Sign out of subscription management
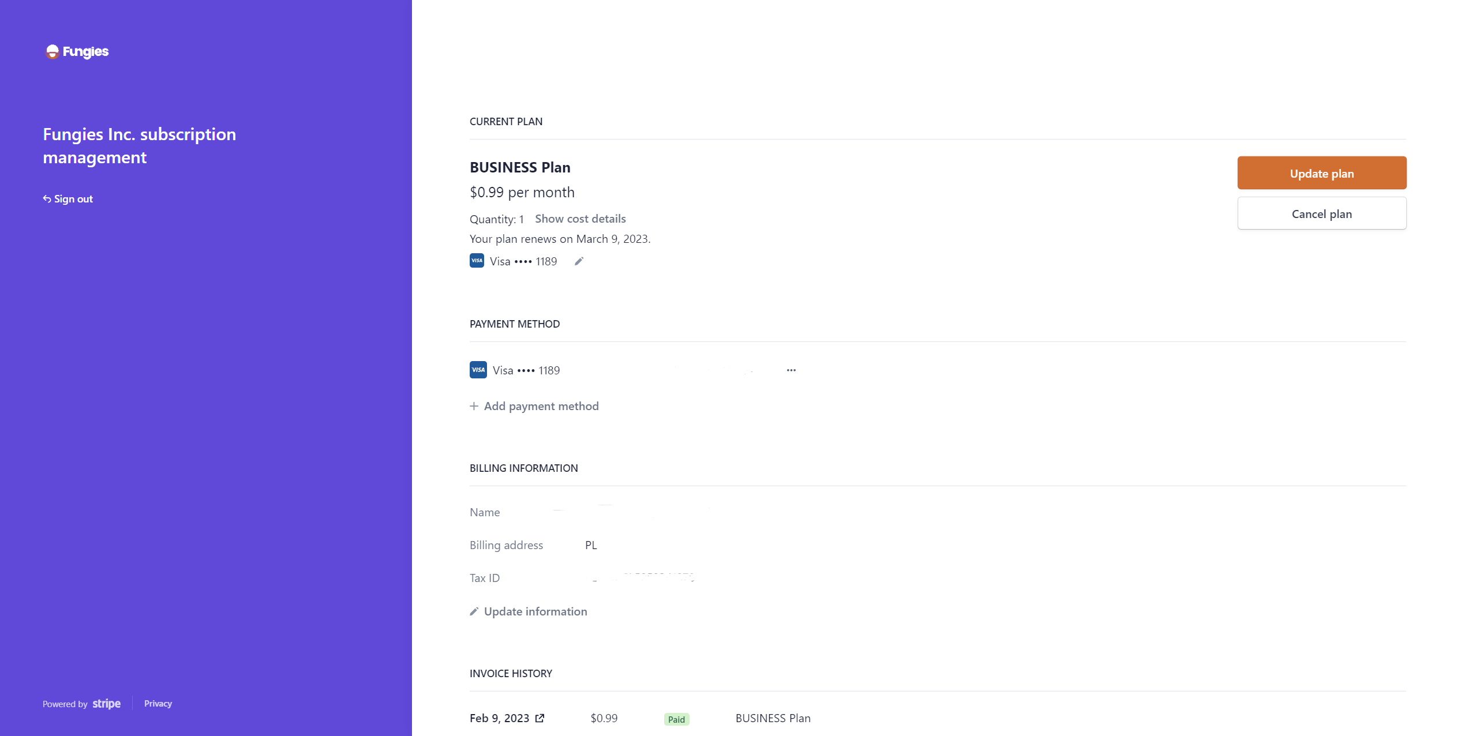Screen dimensions: 1461x736 point(73,199)
